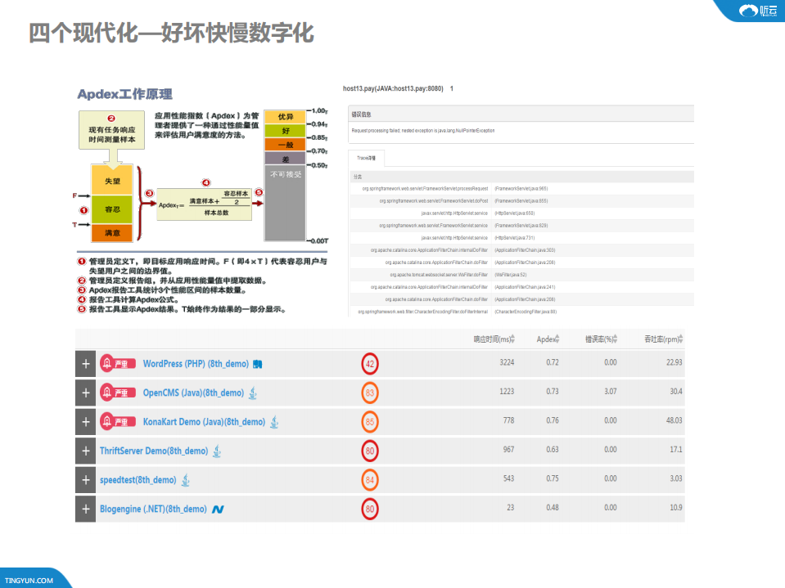
Task: Toggle the 严重 severity badge on KonaKart Demo
Action: click(119, 421)
